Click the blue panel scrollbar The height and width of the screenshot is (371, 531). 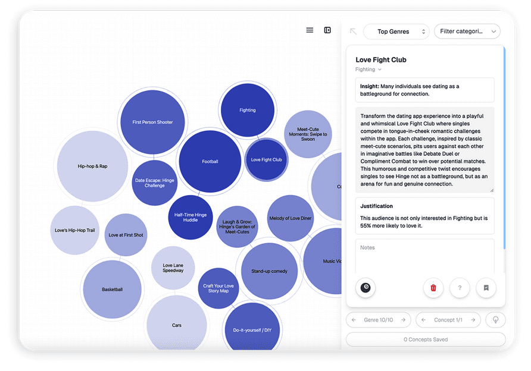click(x=504, y=148)
